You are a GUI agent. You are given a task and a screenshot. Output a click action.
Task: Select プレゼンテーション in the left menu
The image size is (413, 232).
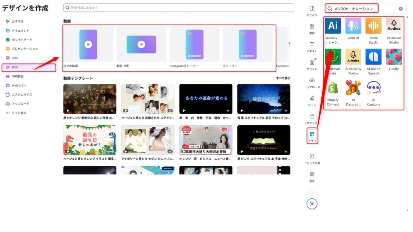click(x=24, y=49)
